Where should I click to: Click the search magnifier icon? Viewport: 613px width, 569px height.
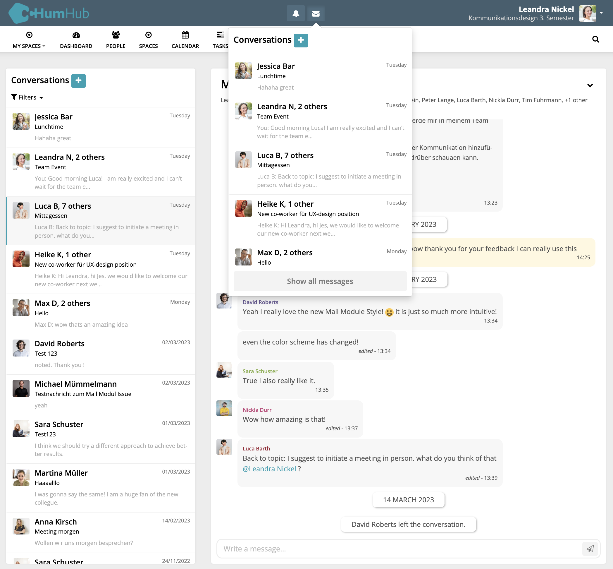(x=595, y=40)
